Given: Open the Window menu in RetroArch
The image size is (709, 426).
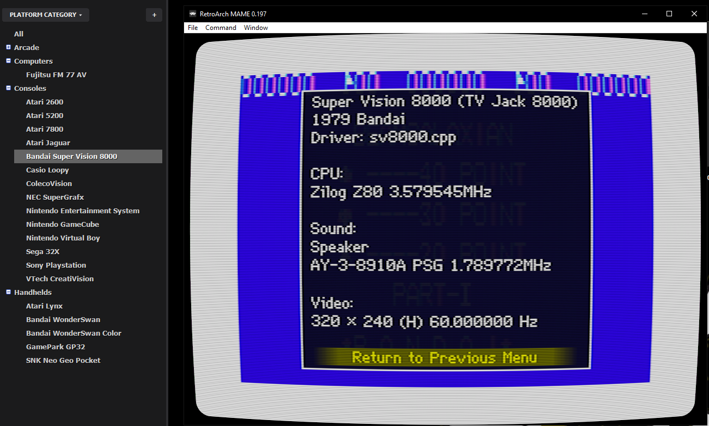Looking at the screenshot, I should [x=256, y=28].
